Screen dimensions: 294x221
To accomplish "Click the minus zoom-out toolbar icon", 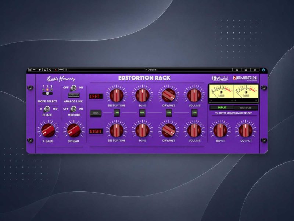I will tap(34, 70).
